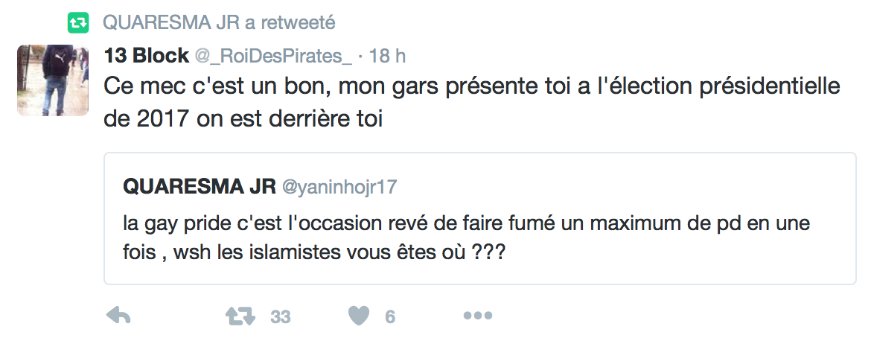Click the first line of 13 Block's tweet
The image size is (871, 341).
pos(471,86)
